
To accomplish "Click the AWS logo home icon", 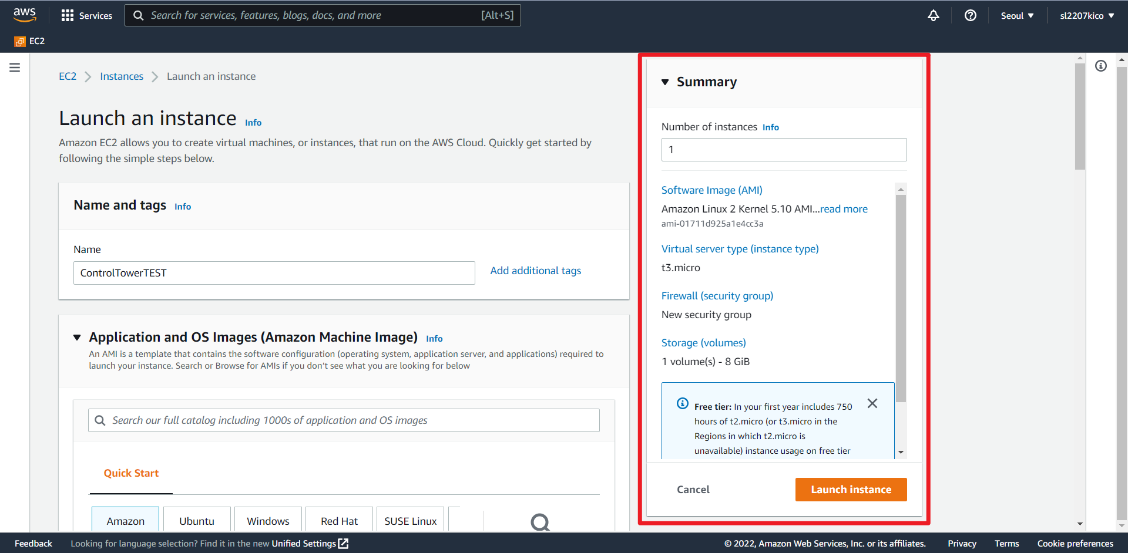I will coord(25,15).
